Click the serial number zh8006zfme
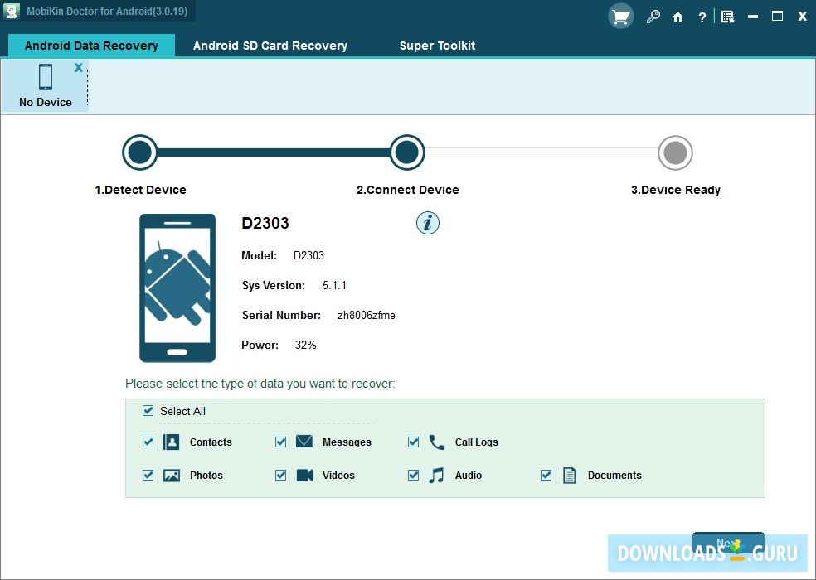This screenshot has width=816, height=580. click(367, 315)
